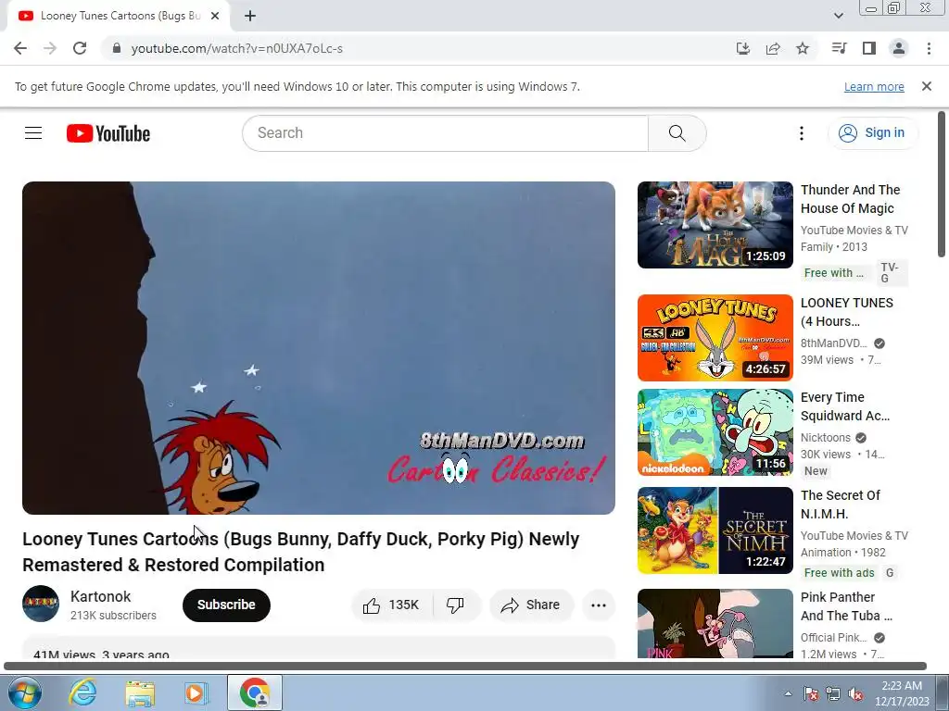This screenshot has height=711, width=949.
Task: Open the taskbar clock and date
Action: click(902, 693)
